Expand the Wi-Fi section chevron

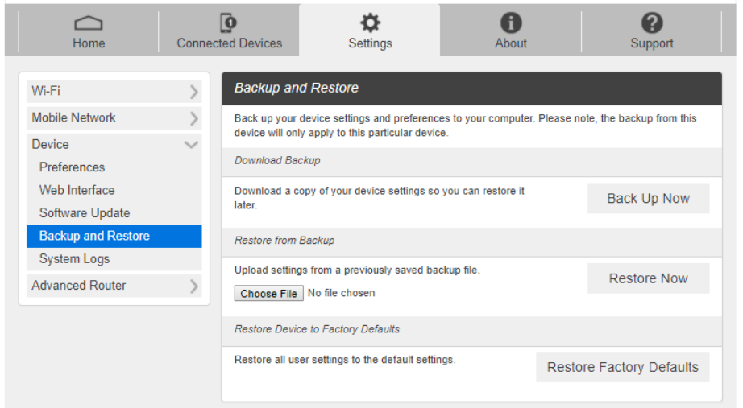pyautogui.click(x=193, y=92)
